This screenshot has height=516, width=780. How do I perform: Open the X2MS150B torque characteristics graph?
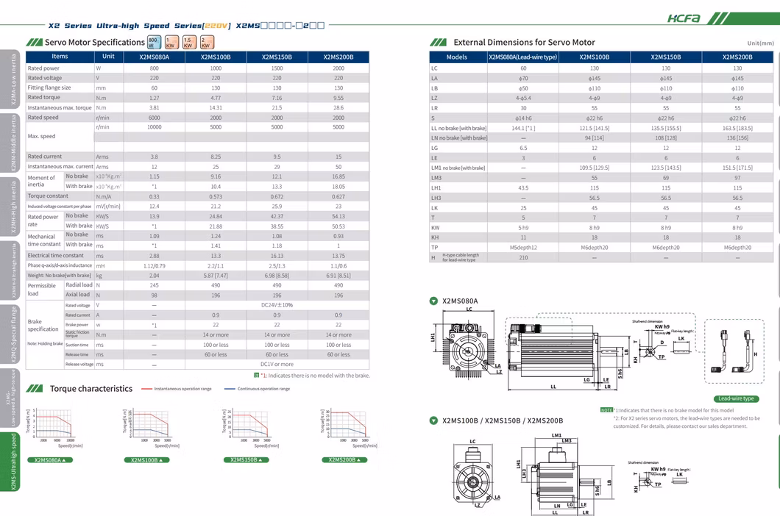tap(250, 428)
